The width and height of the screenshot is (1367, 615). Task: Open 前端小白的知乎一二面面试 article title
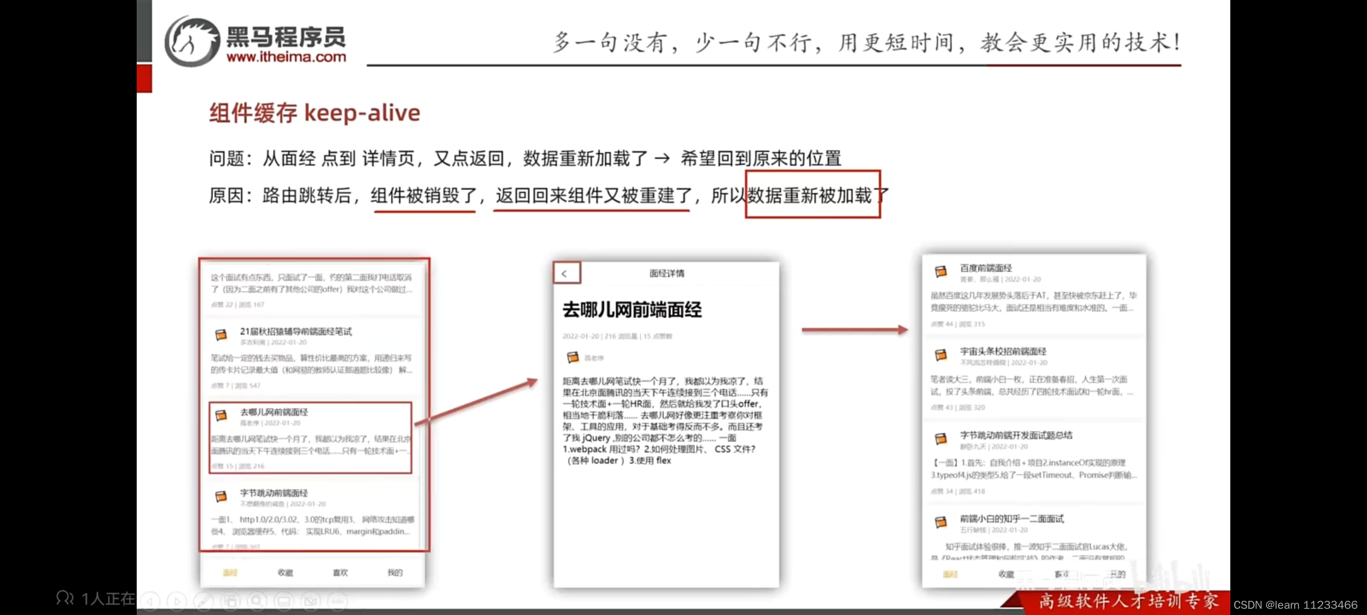pos(1012,519)
